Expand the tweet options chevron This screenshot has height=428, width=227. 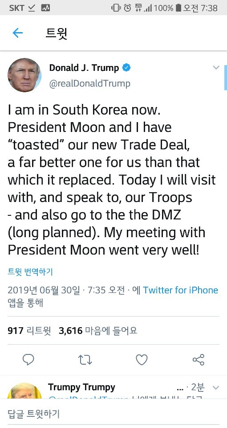pyautogui.click(x=216, y=67)
